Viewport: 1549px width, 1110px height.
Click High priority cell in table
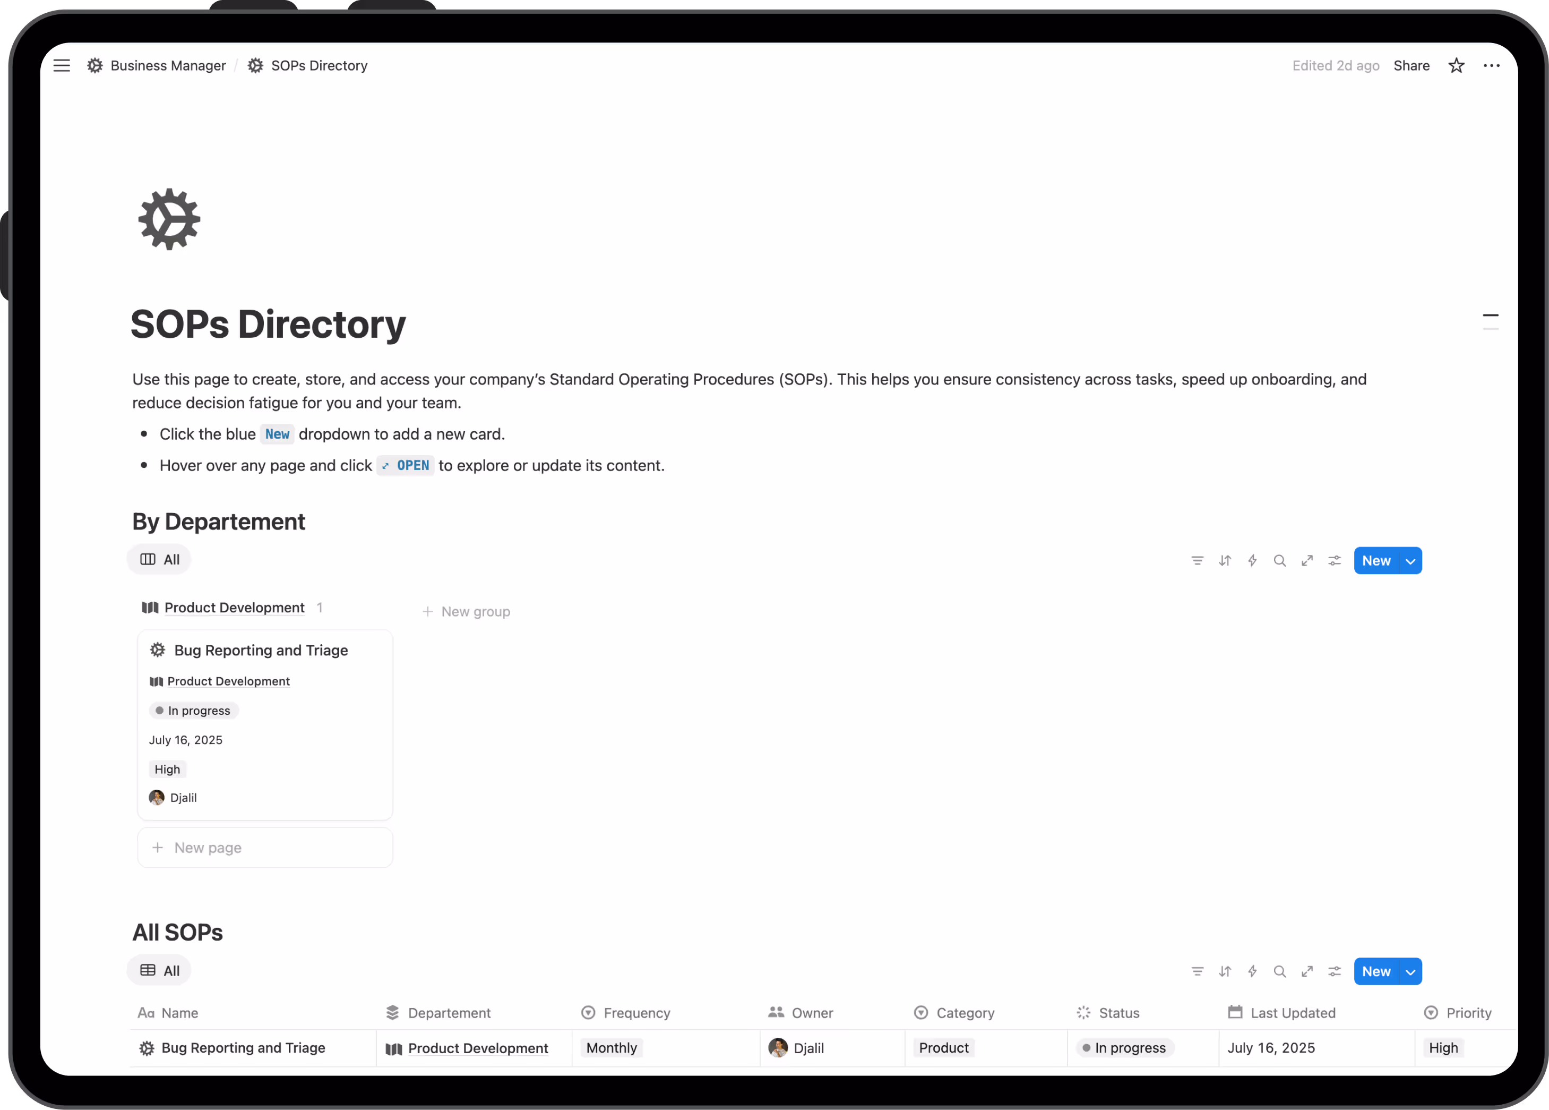pyautogui.click(x=1443, y=1048)
